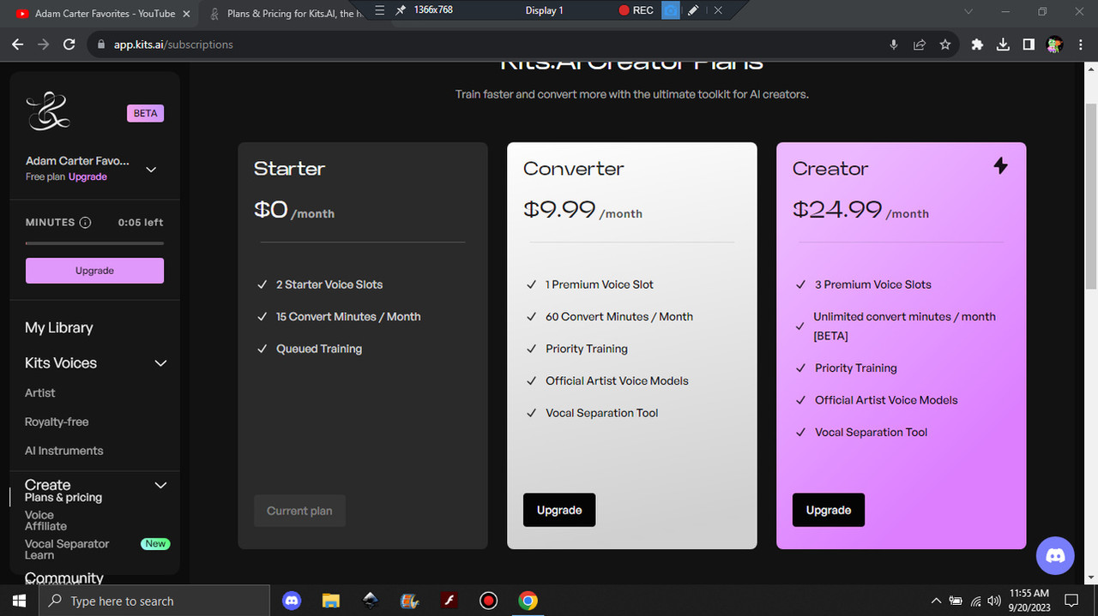
Task: Click the blue capture icon on recorder bar
Action: [672, 10]
